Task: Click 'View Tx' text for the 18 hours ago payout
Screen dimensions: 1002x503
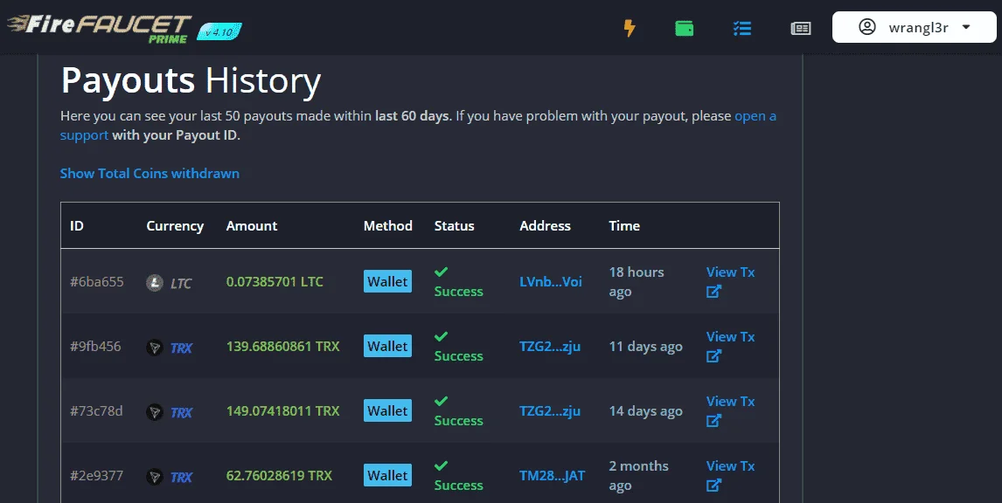Action: [730, 272]
